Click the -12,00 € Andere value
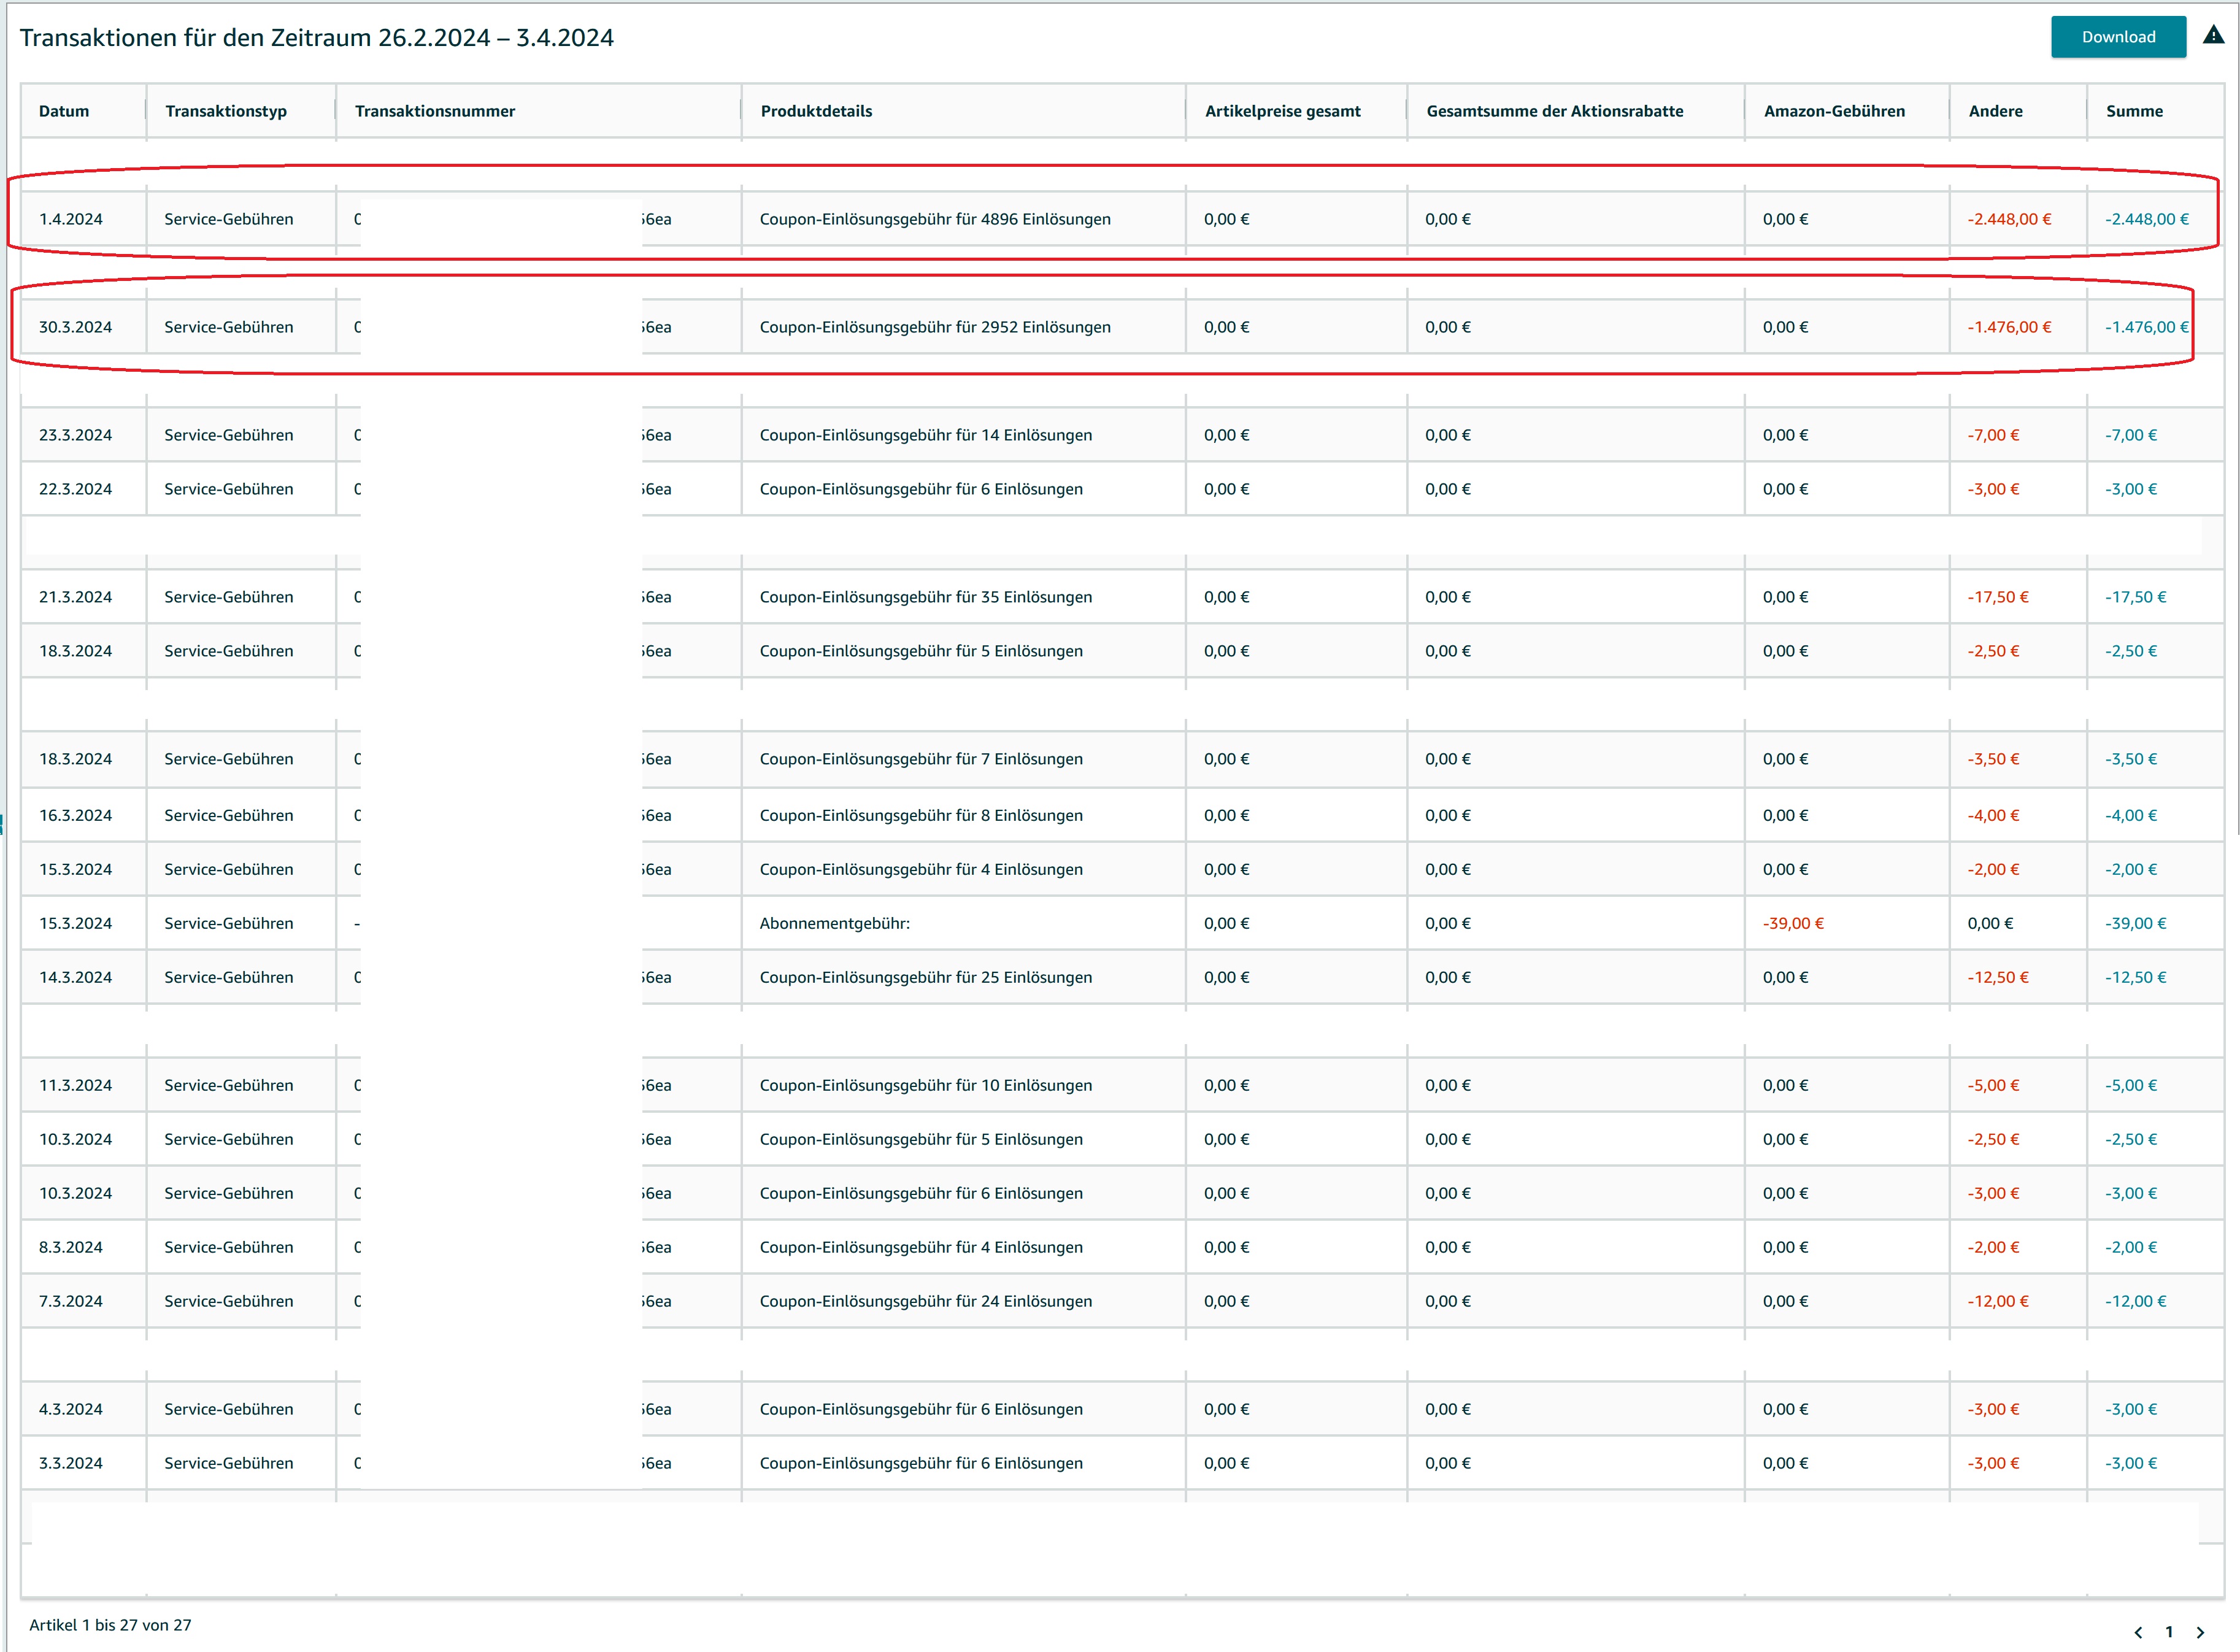2240x1652 pixels. [1998, 1301]
